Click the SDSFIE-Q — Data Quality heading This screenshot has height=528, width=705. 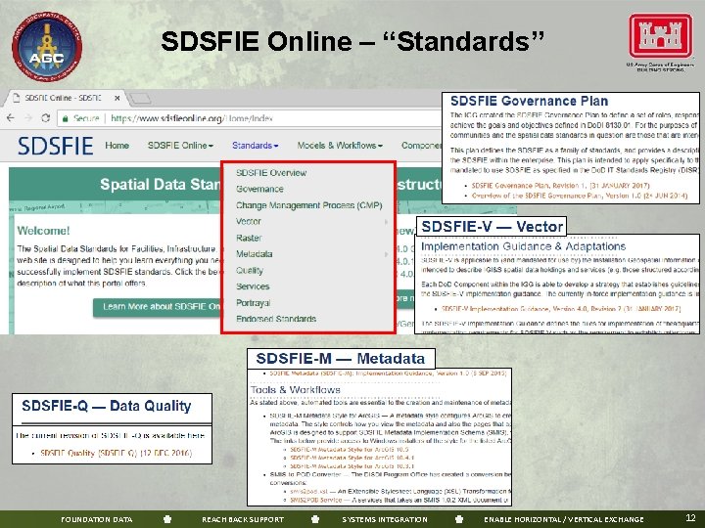coord(107,406)
